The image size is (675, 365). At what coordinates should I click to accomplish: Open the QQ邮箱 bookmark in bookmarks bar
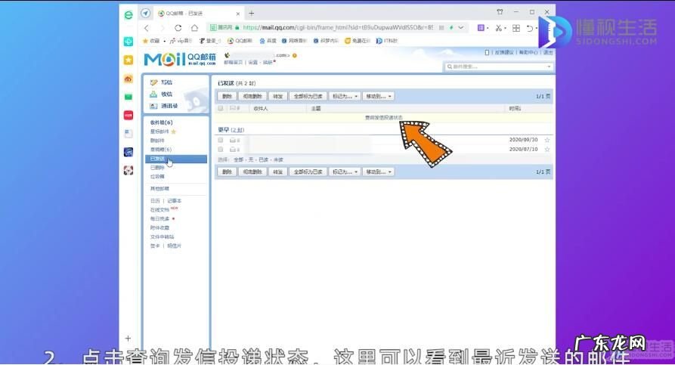(240, 41)
